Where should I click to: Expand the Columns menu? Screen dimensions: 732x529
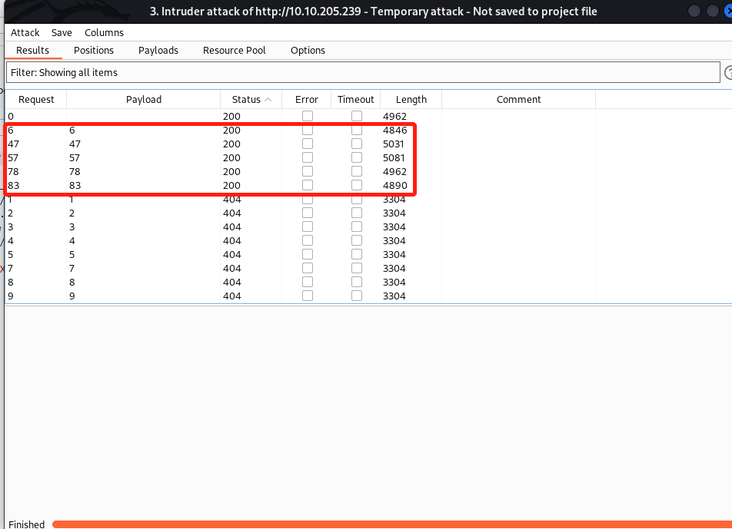coord(104,33)
